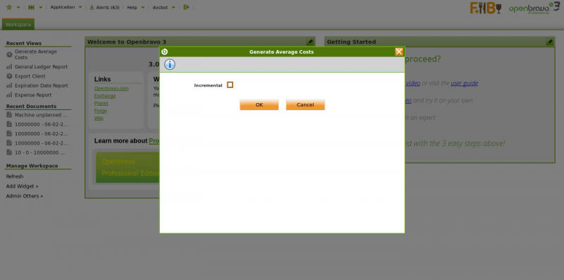Click chart icon beside Expiration Date Report
This screenshot has width=564, height=280.
[x=9, y=85]
